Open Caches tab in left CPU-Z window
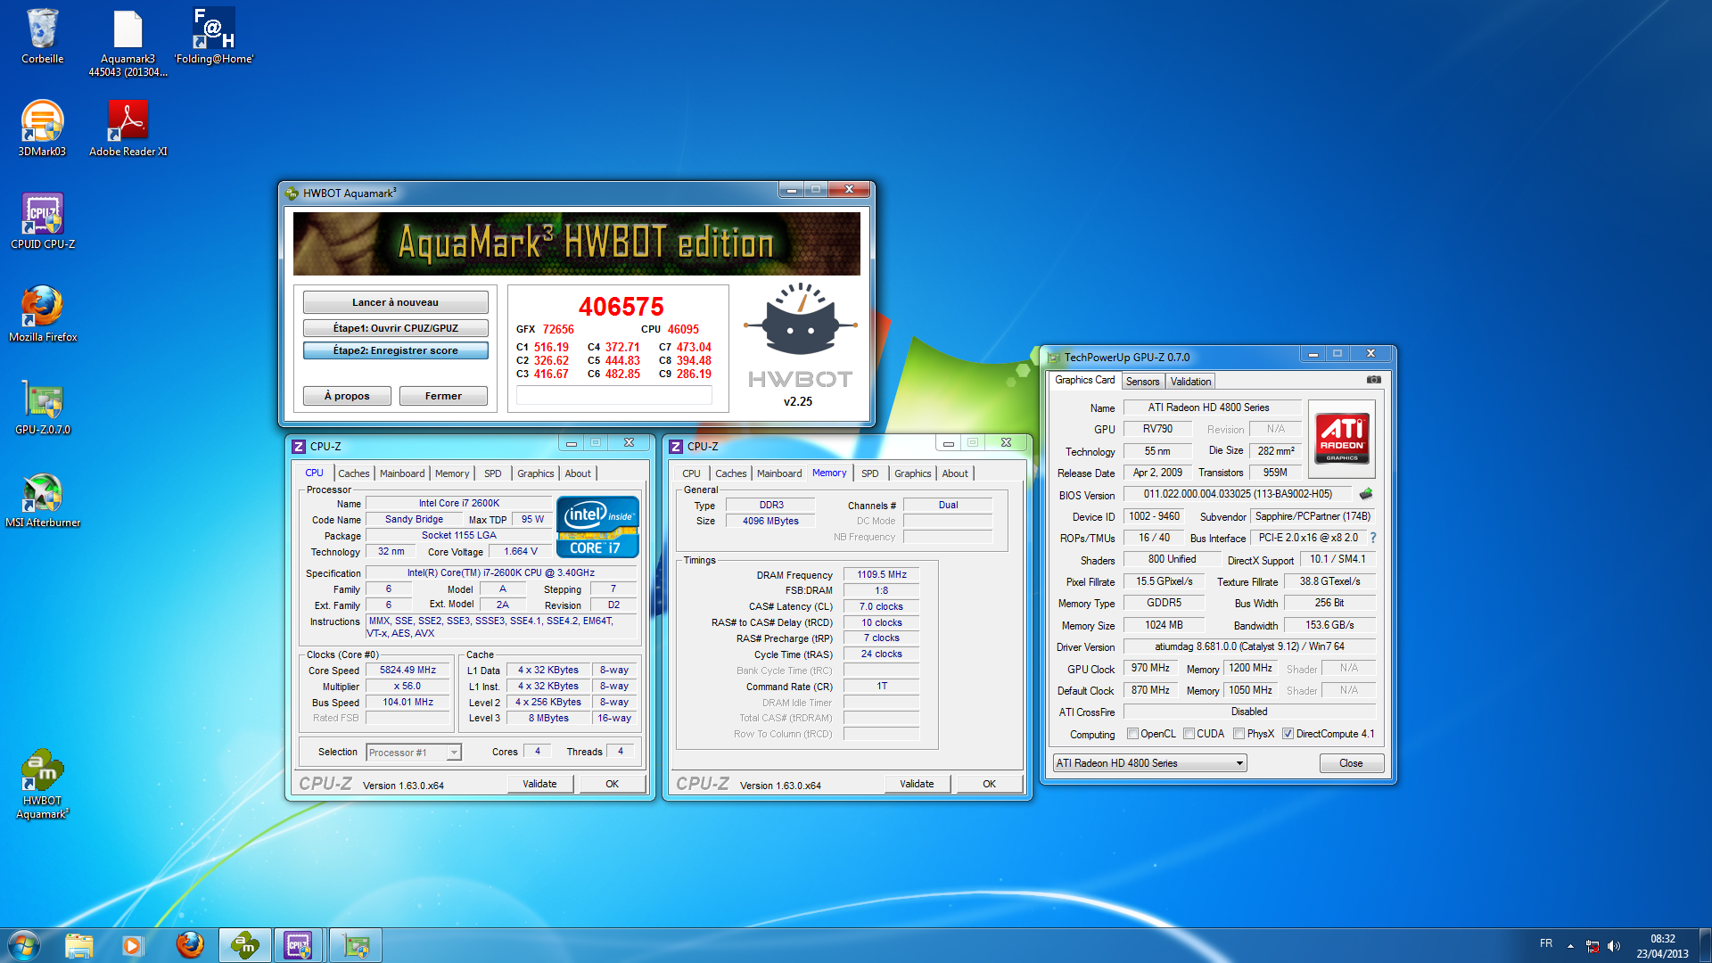1712x963 pixels. pos(353,473)
